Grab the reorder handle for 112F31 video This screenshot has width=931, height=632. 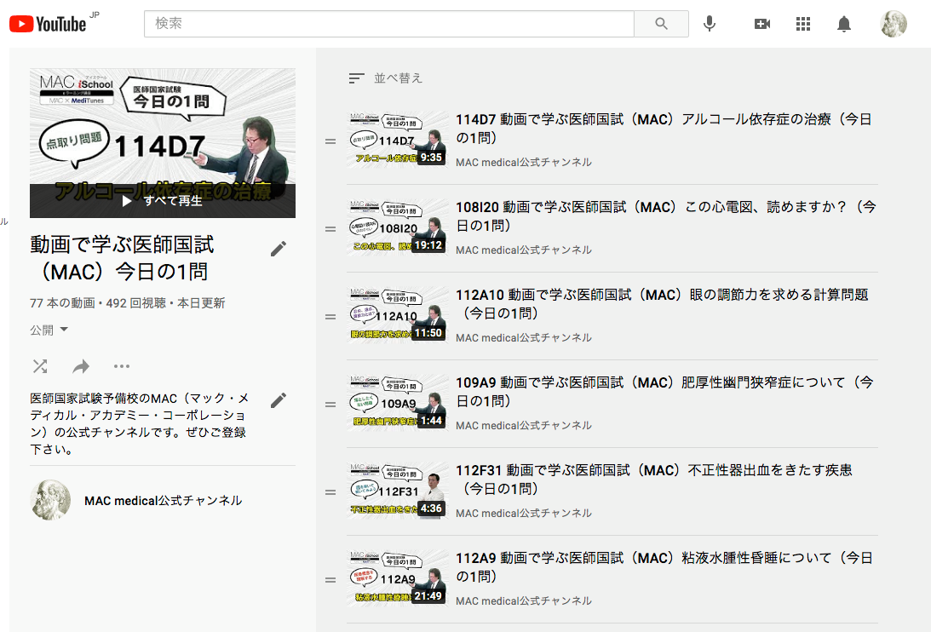coord(330,492)
